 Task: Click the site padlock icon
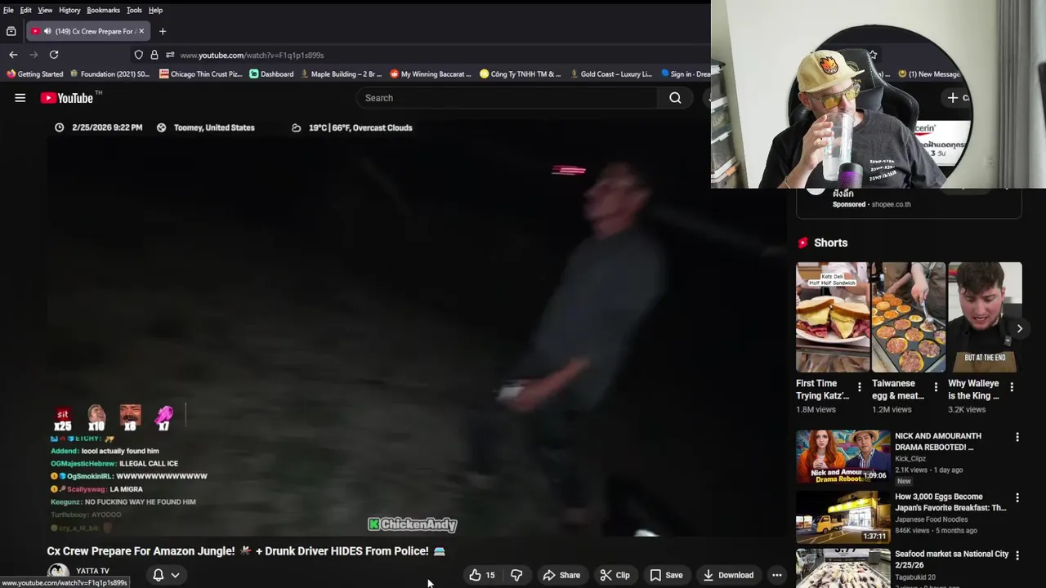tap(154, 55)
